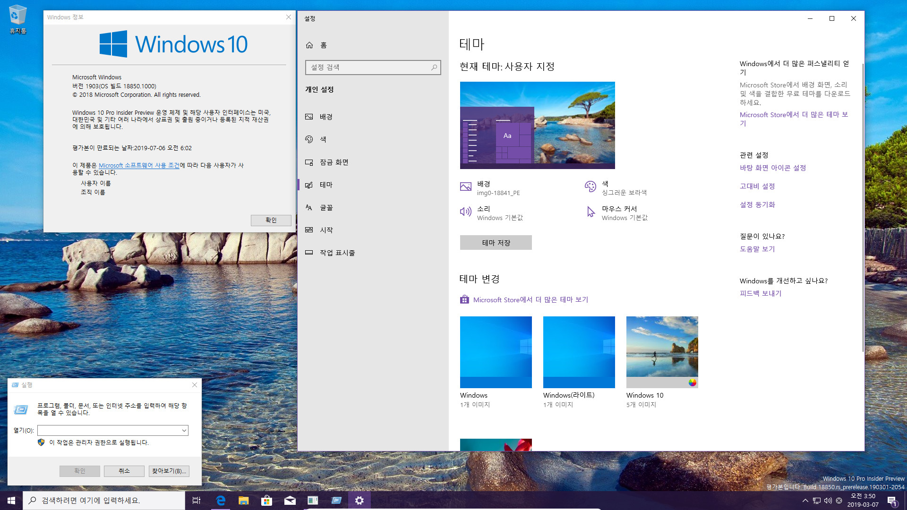Close the 실행 Run dialog
The image size is (907, 510).
tap(195, 385)
